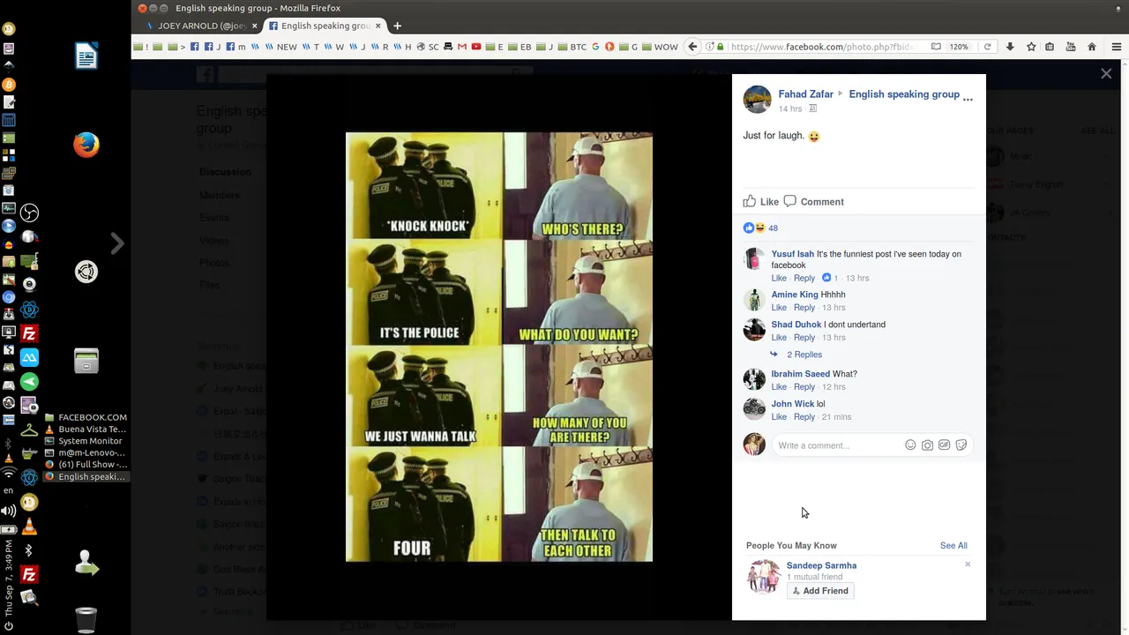Add Sandeep Sarmha as friend

820,591
